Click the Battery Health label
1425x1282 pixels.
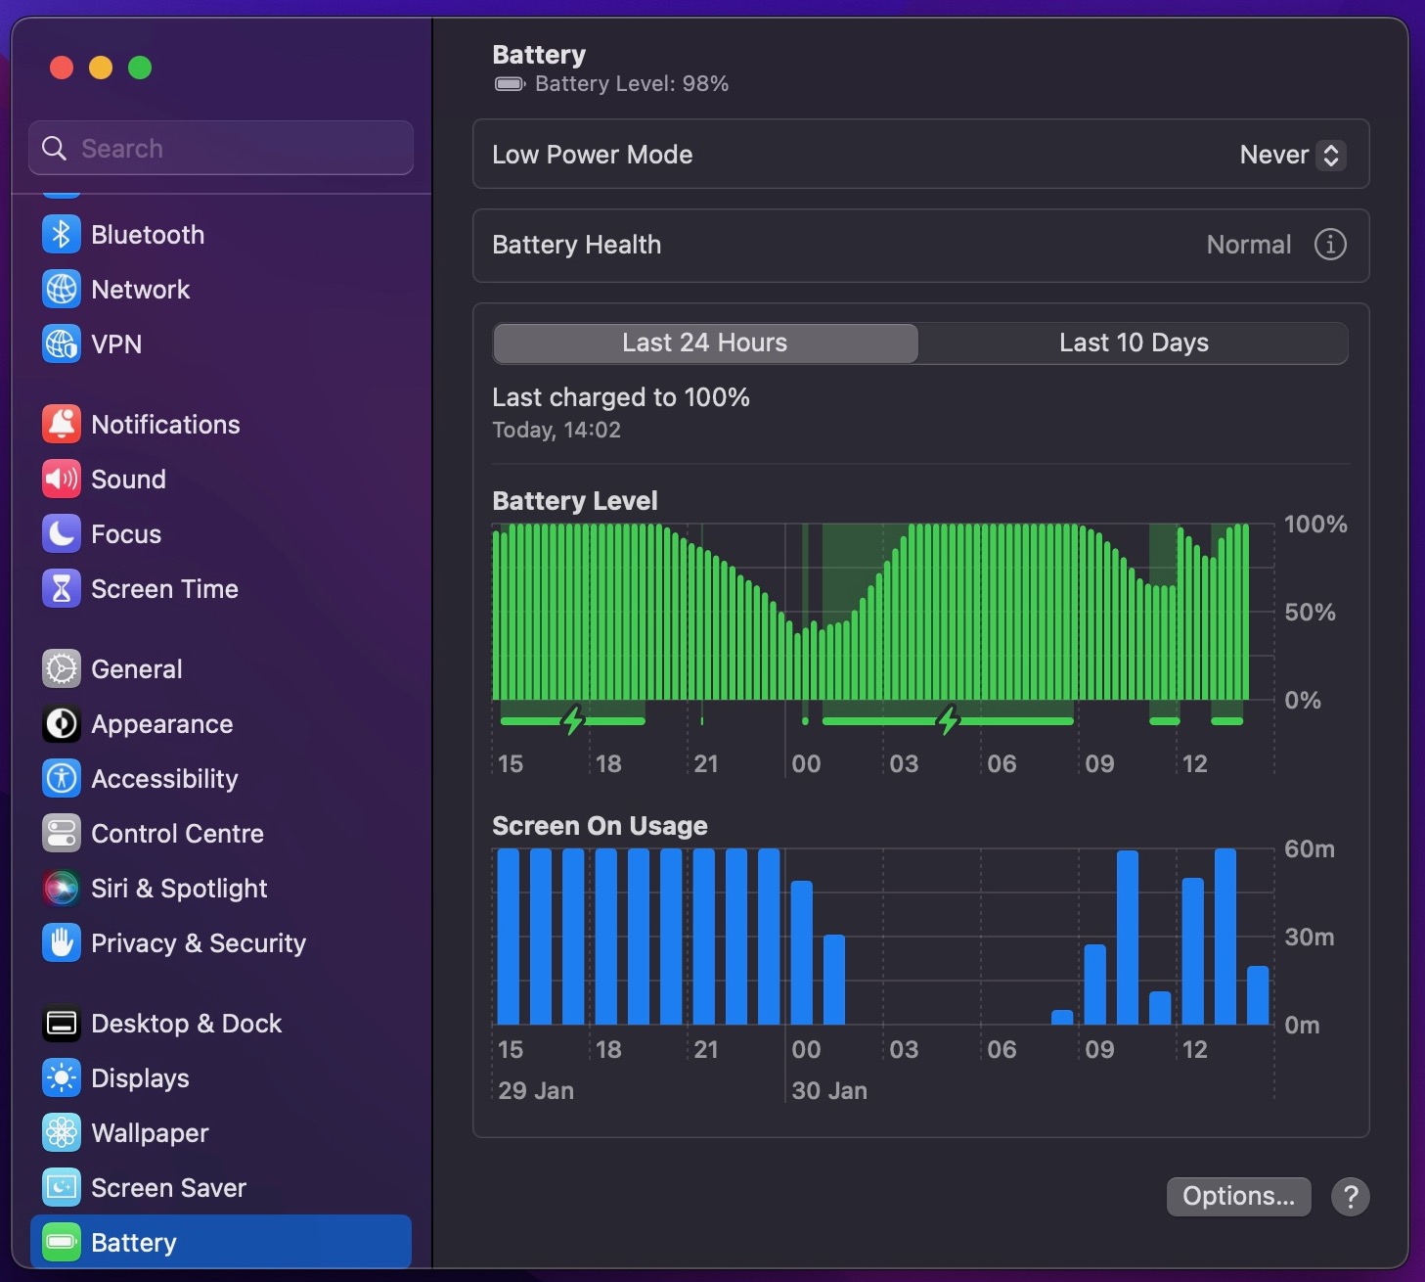point(577,245)
